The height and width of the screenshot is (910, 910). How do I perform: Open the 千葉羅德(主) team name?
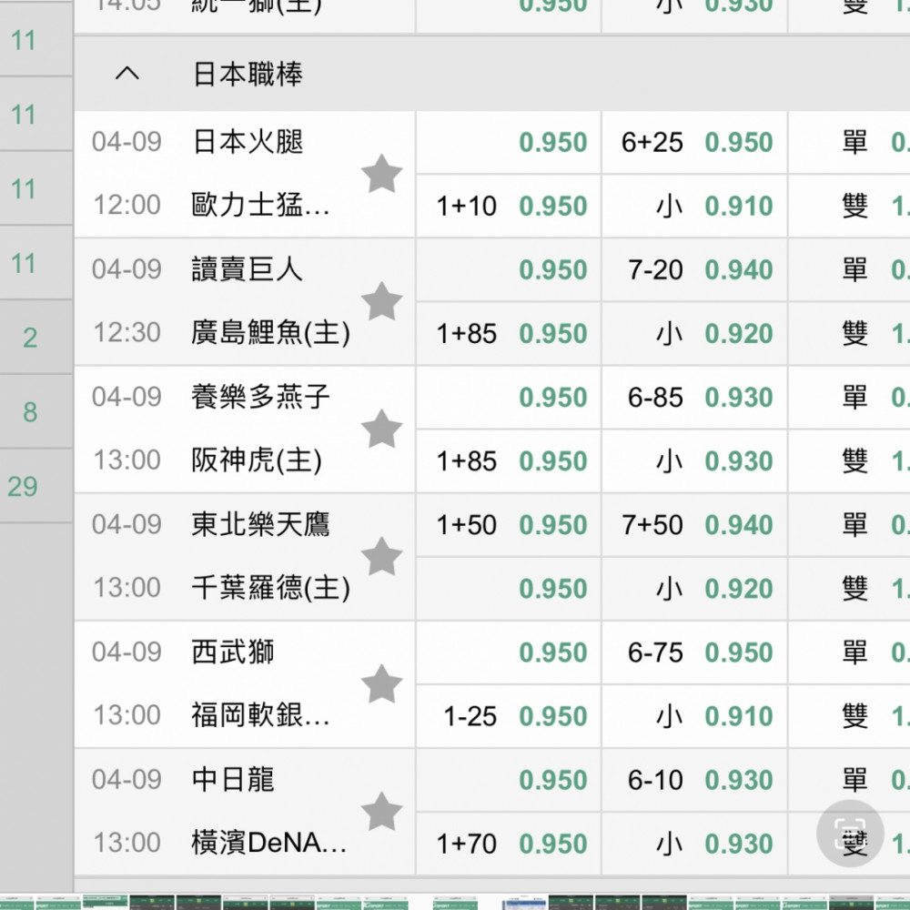(x=271, y=589)
